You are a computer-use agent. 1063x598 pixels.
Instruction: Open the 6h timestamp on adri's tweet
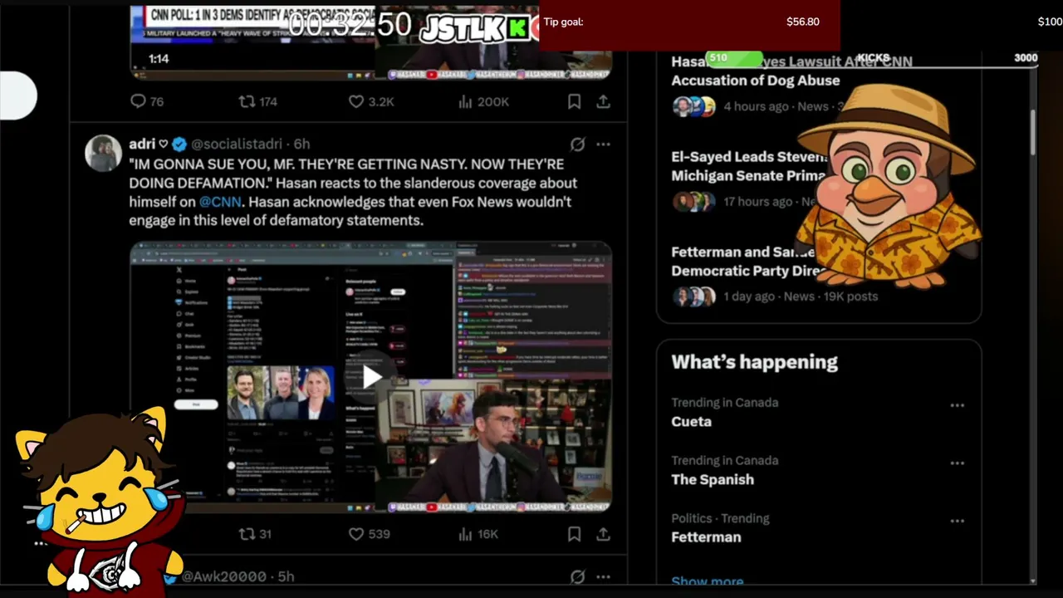point(301,144)
